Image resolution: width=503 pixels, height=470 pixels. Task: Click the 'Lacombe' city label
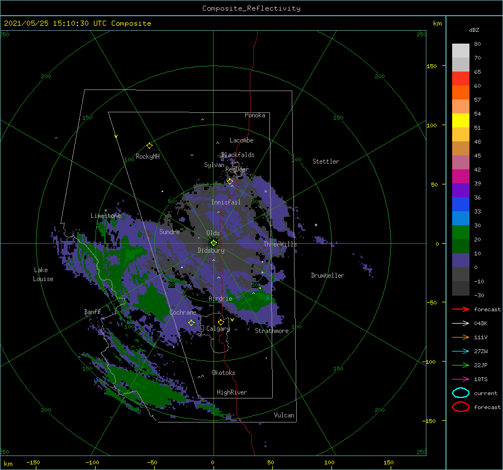click(x=241, y=140)
